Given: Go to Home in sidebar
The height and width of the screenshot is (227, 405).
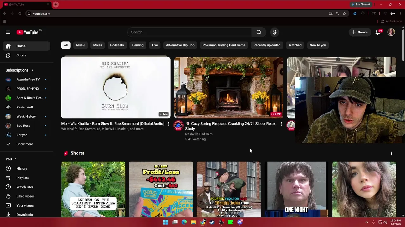Looking at the screenshot, I should [x=27, y=46].
